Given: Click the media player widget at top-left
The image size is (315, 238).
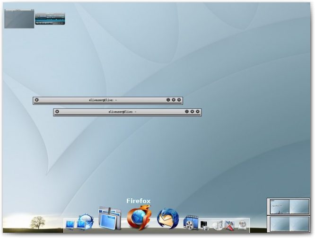Looking at the screenshot, I should coord(50,18).
